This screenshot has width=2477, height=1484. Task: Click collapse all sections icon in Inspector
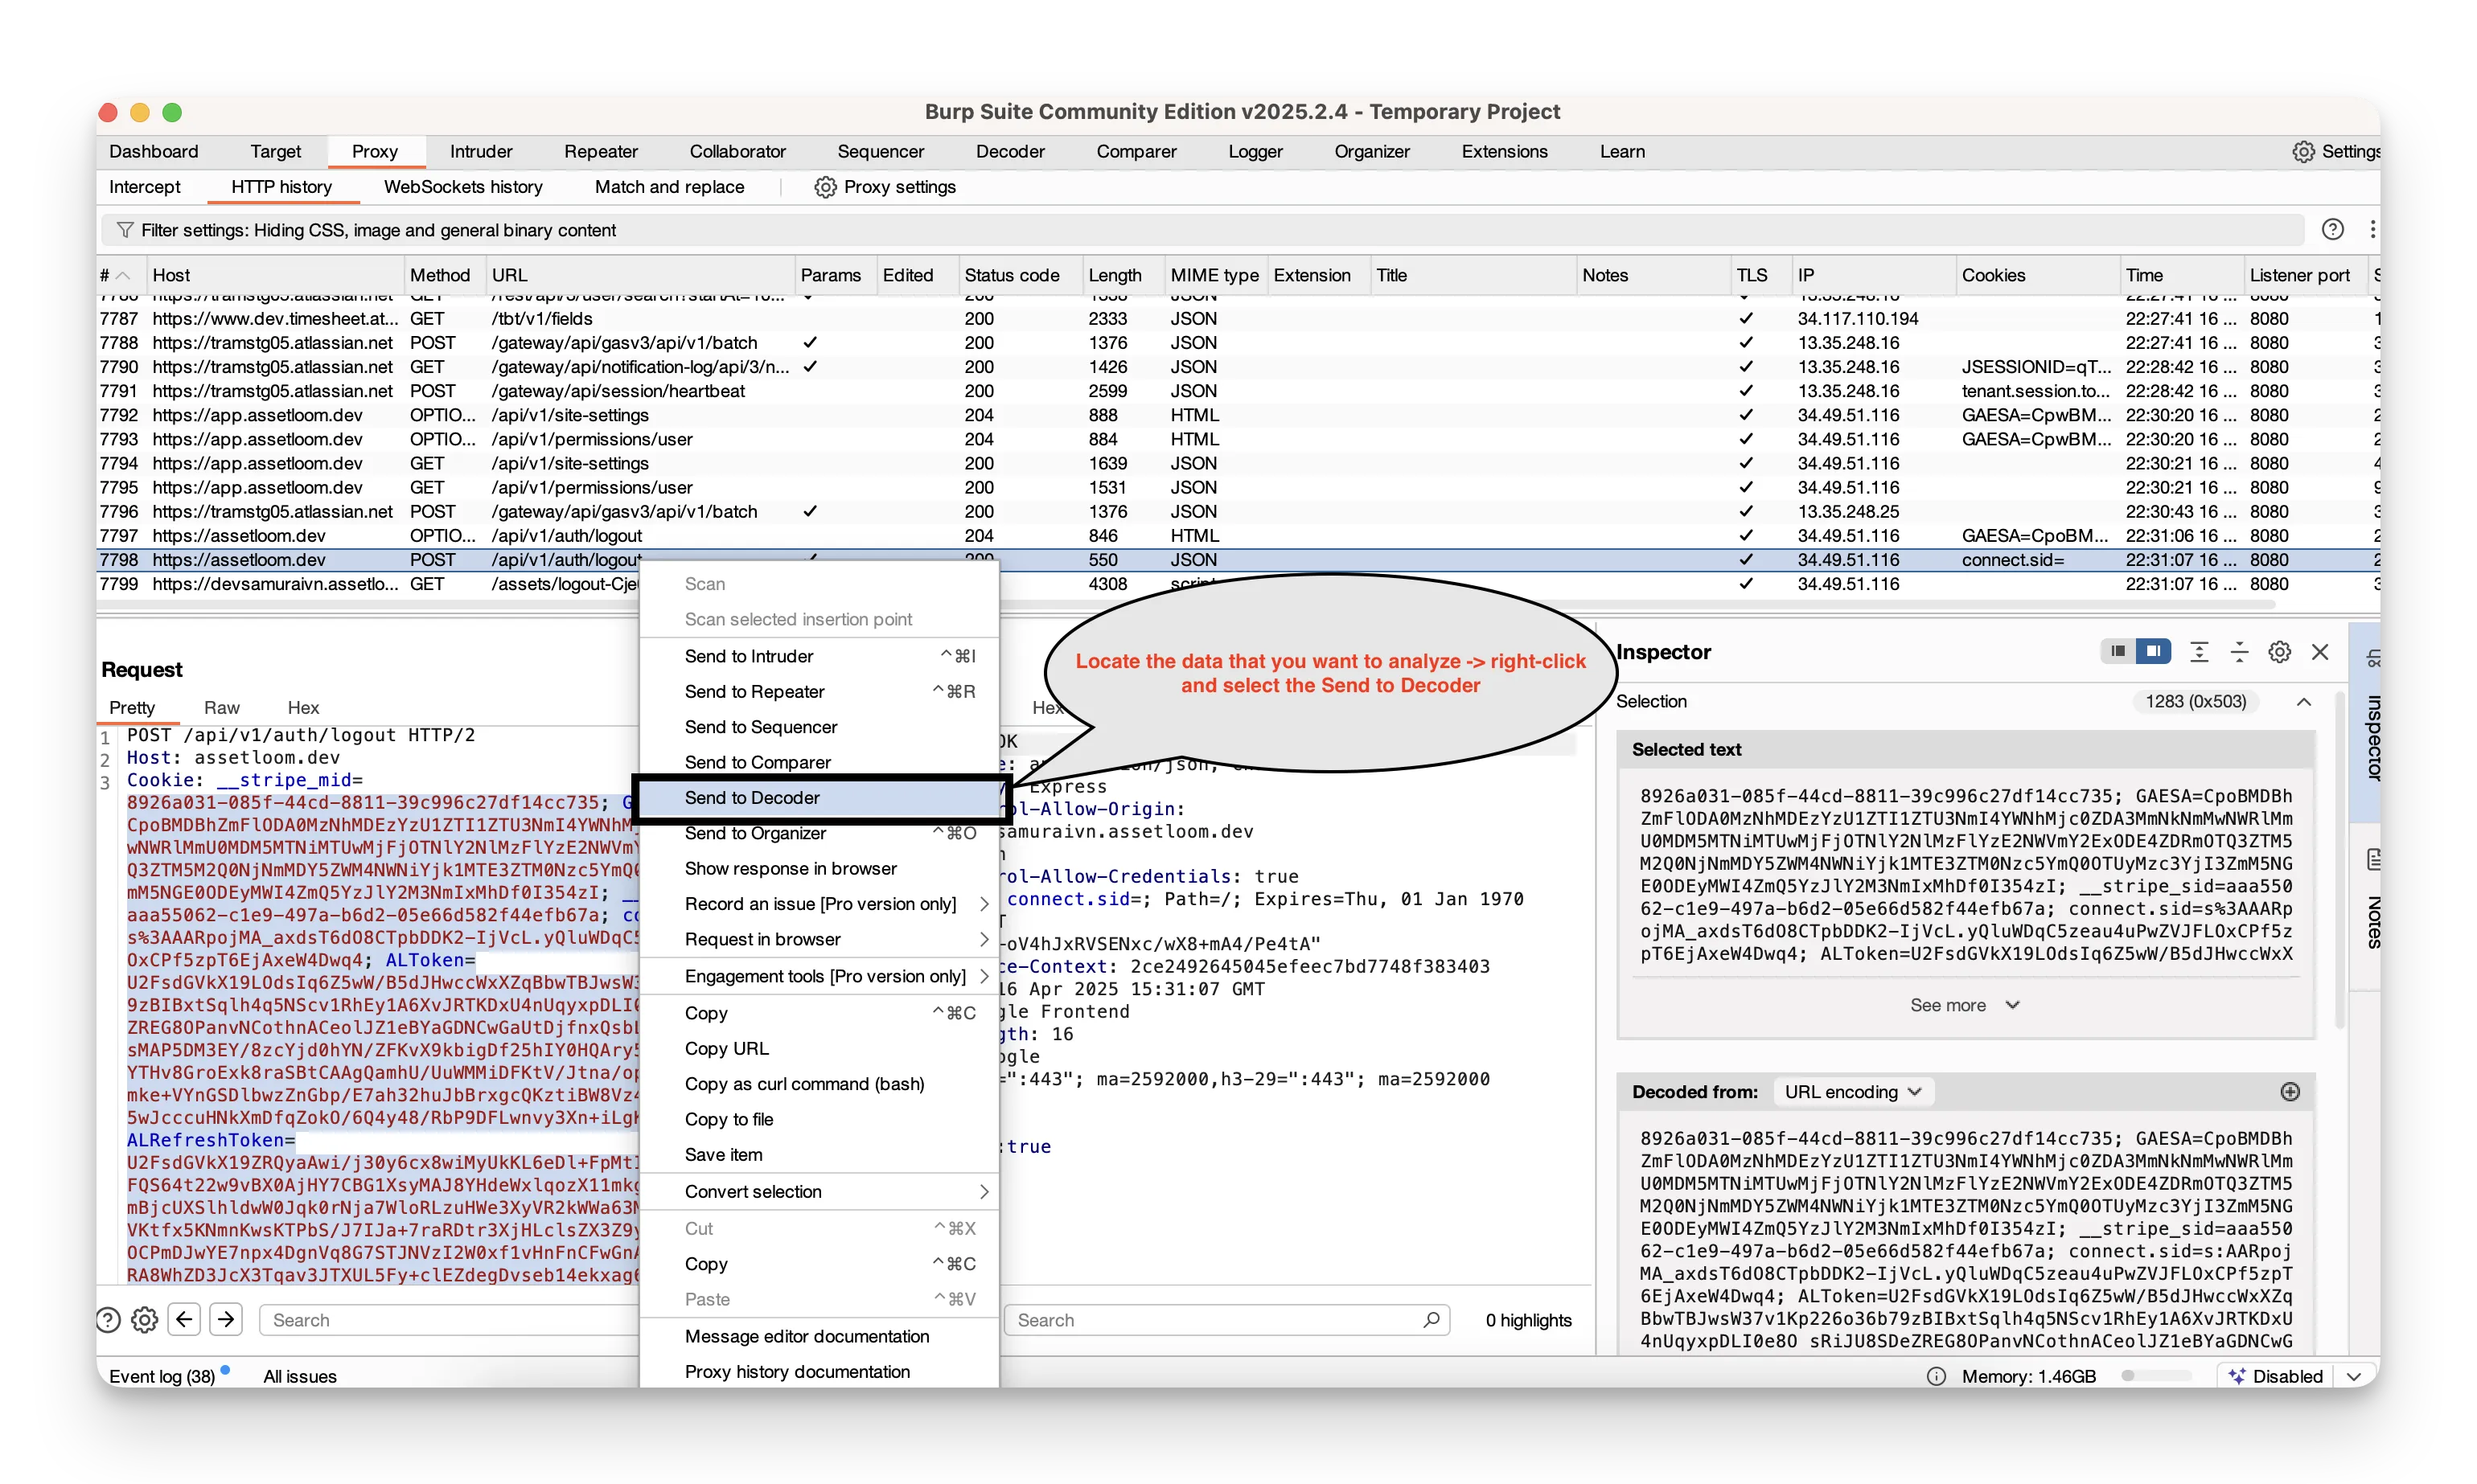(x=2239, y=652)
